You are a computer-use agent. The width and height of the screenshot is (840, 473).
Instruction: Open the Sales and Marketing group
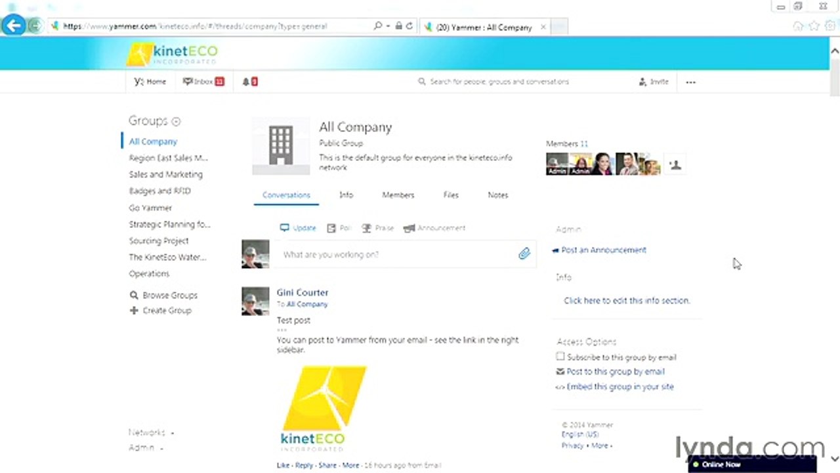[165, 174]
